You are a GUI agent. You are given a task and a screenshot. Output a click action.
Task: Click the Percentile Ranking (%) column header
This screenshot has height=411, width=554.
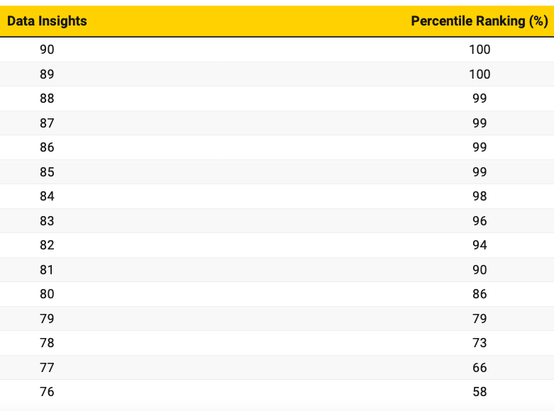479,21
